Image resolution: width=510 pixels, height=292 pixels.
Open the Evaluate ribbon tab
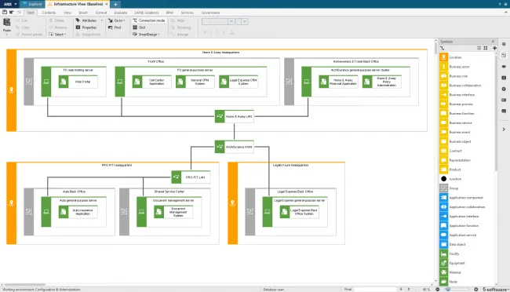(120, 13)
